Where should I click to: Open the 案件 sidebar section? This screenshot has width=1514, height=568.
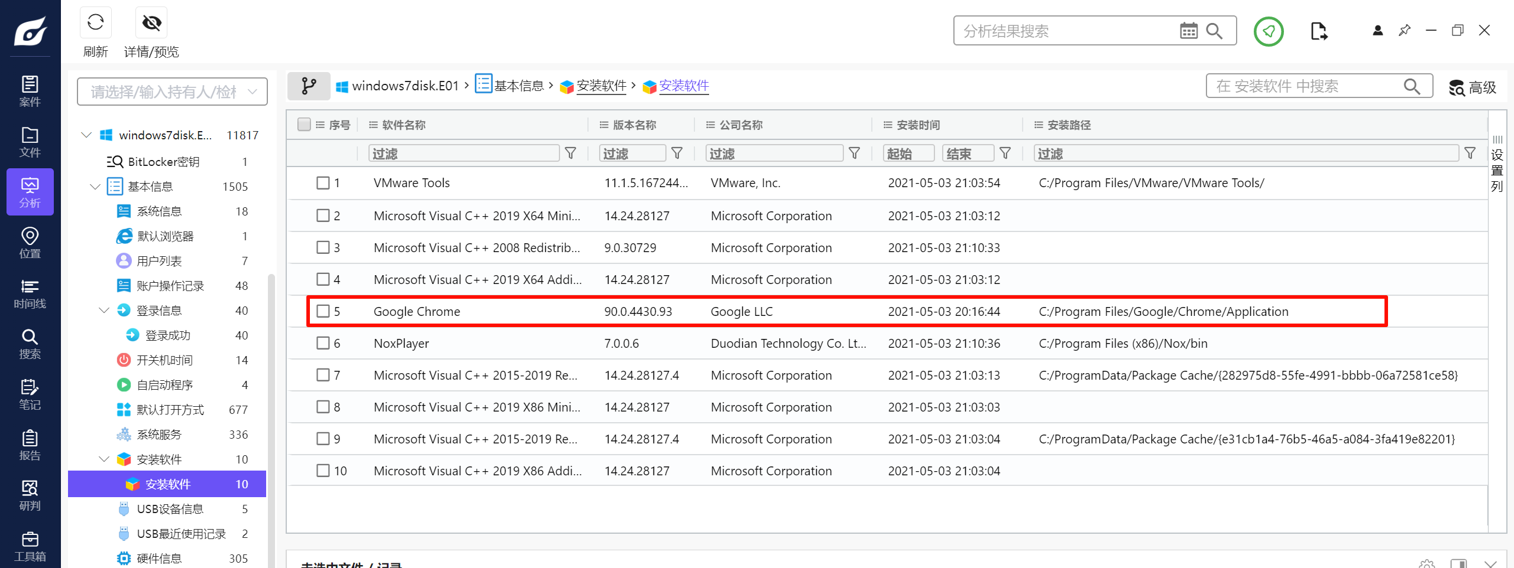(30, 91)
